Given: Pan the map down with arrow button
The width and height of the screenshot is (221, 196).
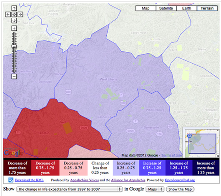Looking at the screenshot, I should coord(14,20).
